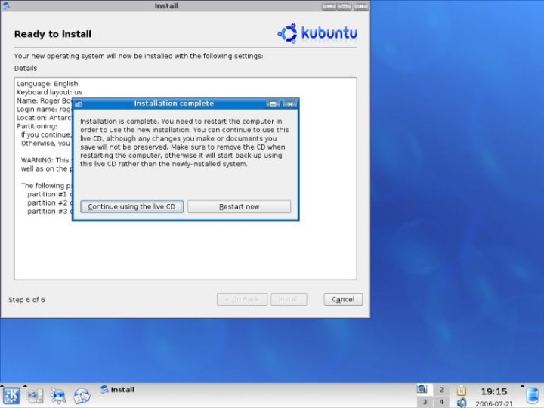
Task: Click the system menu icon beside K menu
Action: point(35,395)
